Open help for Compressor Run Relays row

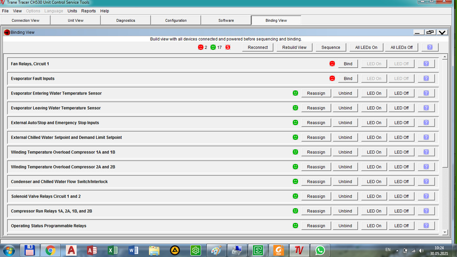tap(426, 211)
